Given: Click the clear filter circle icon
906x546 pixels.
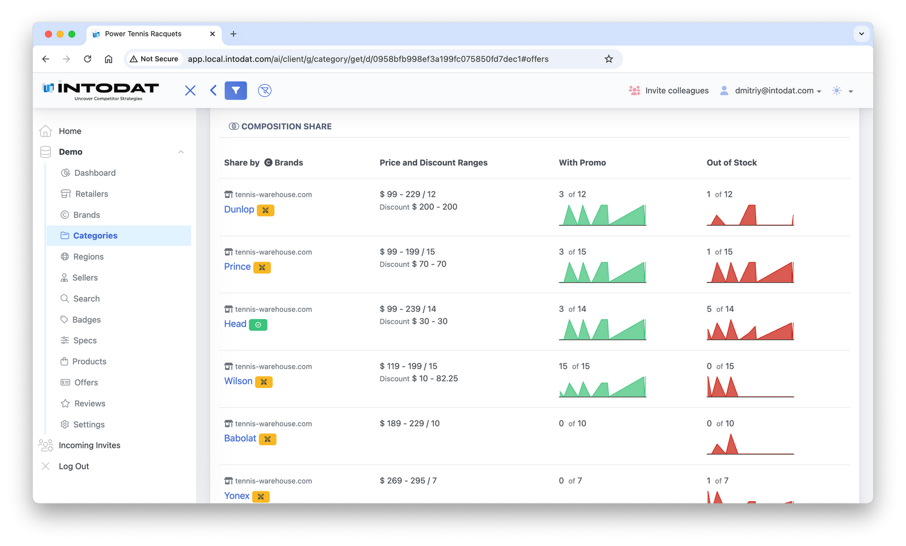Looking at the screenshot, I should [265, 91].
